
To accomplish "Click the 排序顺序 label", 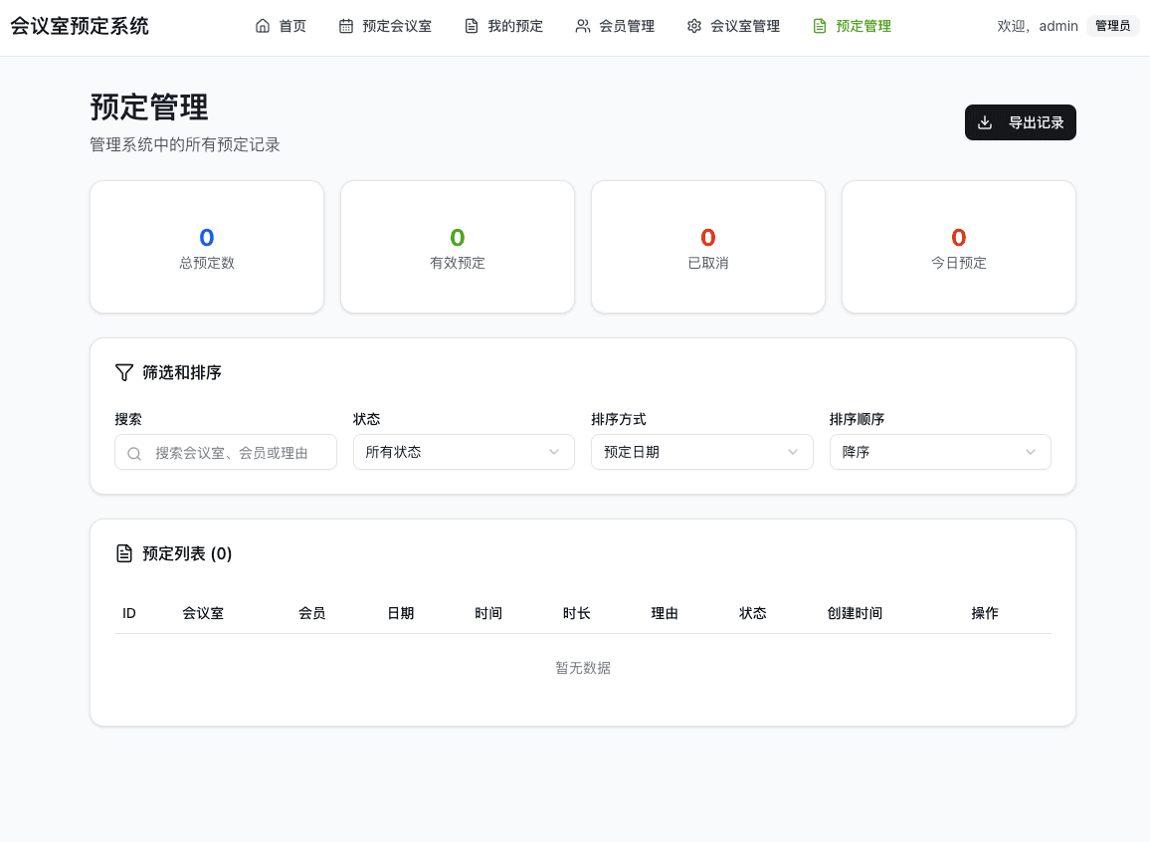I will coord(858,420).
